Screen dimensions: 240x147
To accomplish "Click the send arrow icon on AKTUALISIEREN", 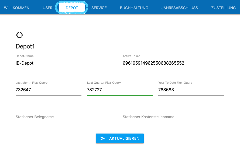I will [102, 138].
